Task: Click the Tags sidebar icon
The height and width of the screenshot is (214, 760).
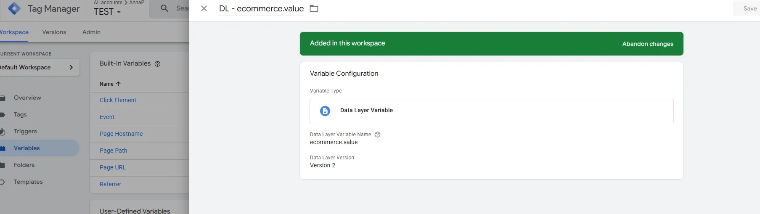Action: tap(3, 115)
